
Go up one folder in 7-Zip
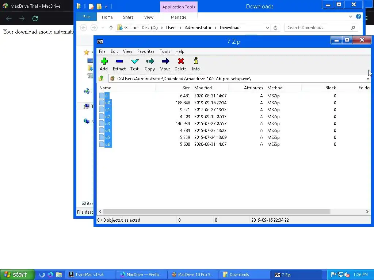(101, 78)
